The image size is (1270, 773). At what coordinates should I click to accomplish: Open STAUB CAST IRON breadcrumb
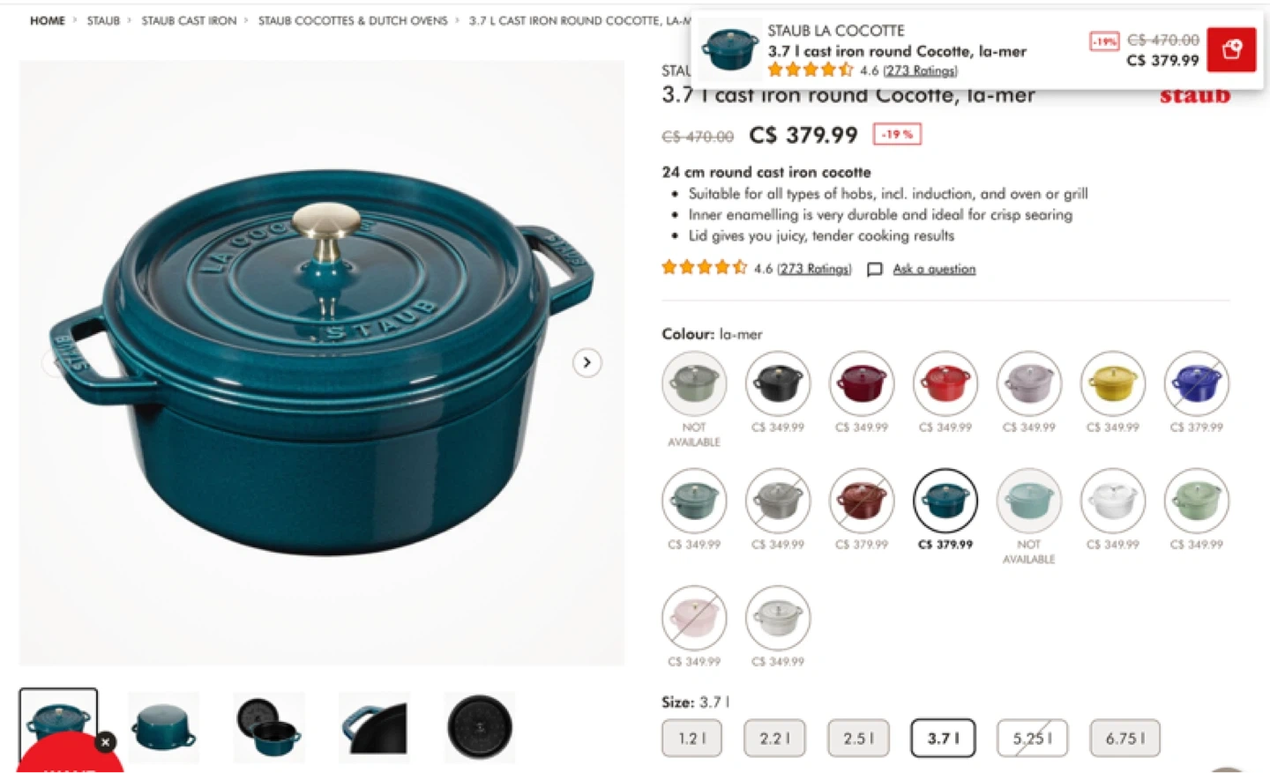coord(189,20)
